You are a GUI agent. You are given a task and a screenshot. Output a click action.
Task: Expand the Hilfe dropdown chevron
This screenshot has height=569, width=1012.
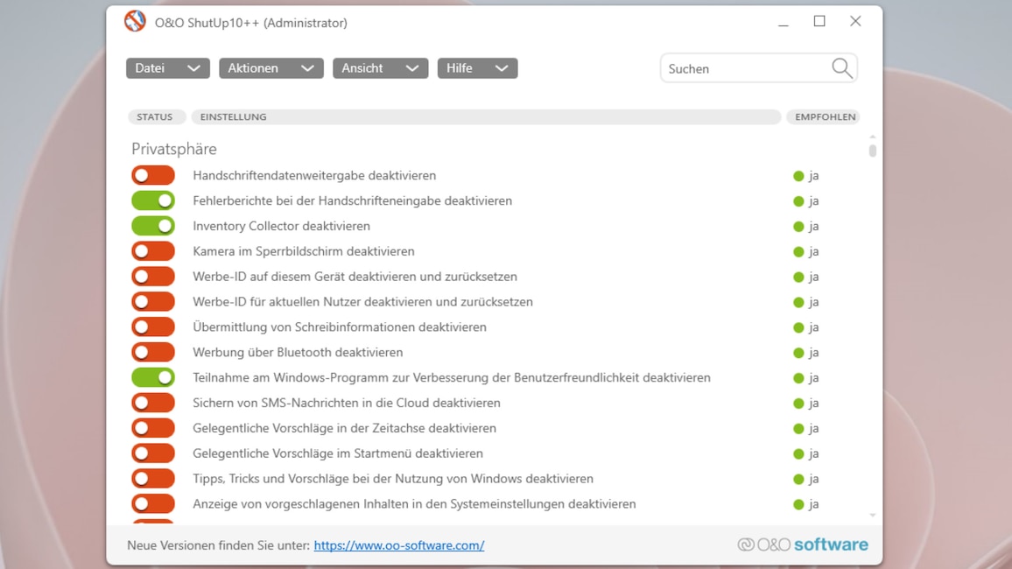click(x=502, y=67)
